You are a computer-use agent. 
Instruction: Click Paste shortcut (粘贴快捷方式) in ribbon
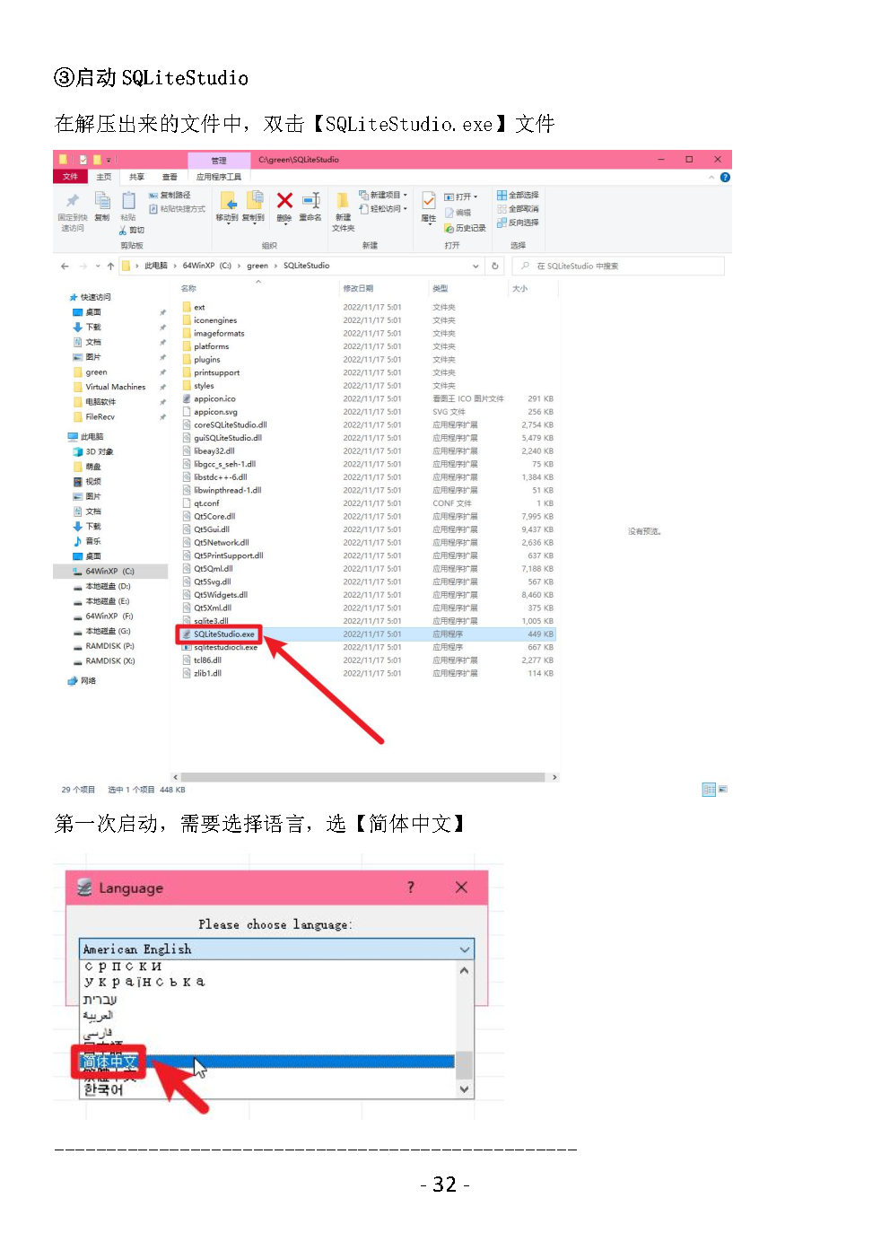pos(177,209)
